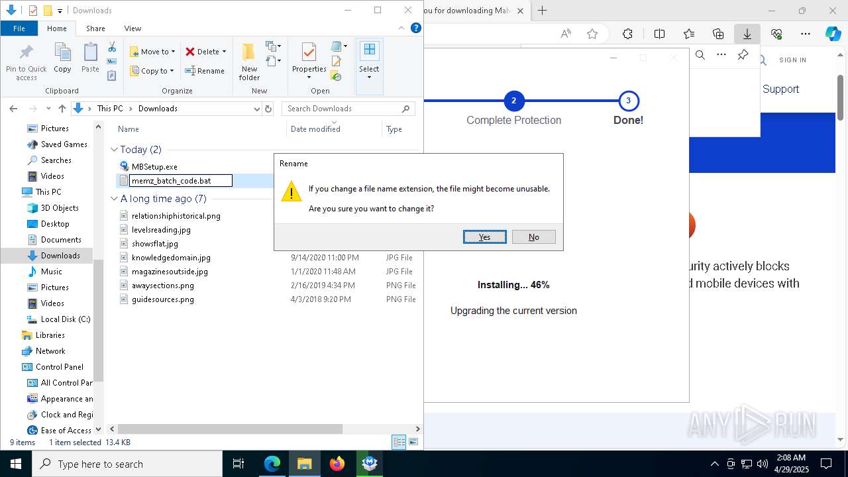Add page to favorites with star icon

coord(592,34)
